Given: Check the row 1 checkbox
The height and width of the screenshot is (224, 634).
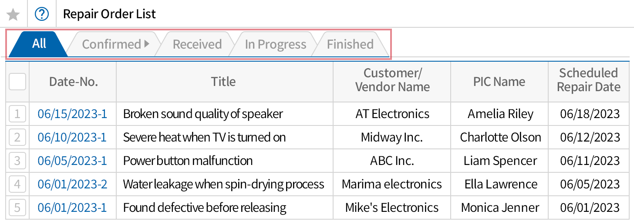Looking at the screenshot, I should [x=17, y=114].
